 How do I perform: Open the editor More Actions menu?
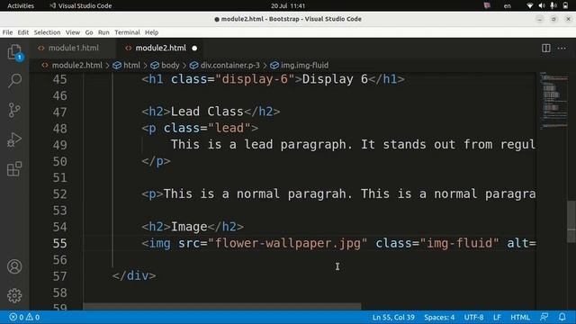point(562,48)
